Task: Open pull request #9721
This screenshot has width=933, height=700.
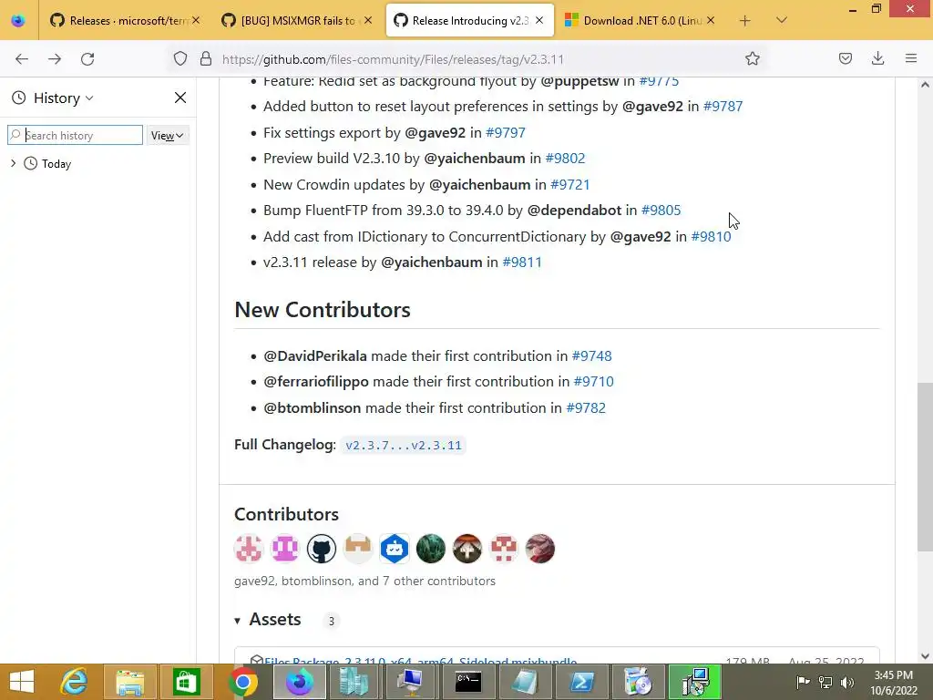Action: point(570,184)
